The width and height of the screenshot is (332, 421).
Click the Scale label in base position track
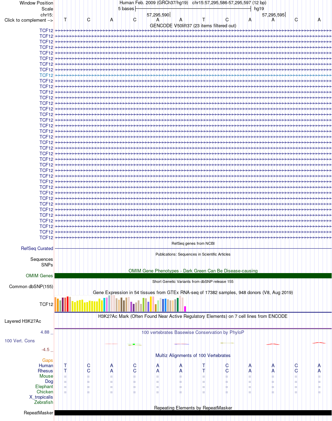pos(47,9)
